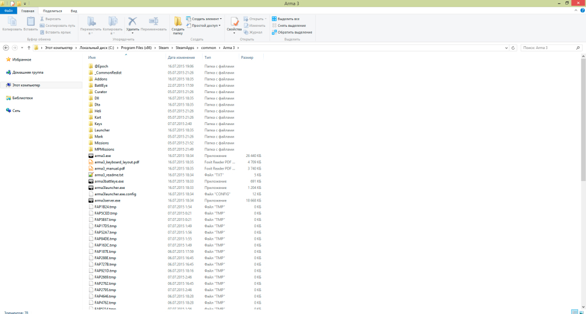Open Избранное in navigation pane
This screenshot has height=314, width=586.
point(22,60)
